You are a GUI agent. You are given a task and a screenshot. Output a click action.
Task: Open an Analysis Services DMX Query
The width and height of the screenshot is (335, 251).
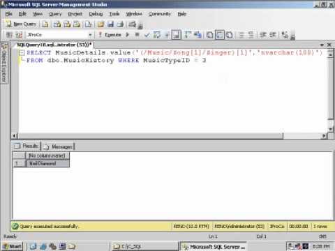click(67, 24)
